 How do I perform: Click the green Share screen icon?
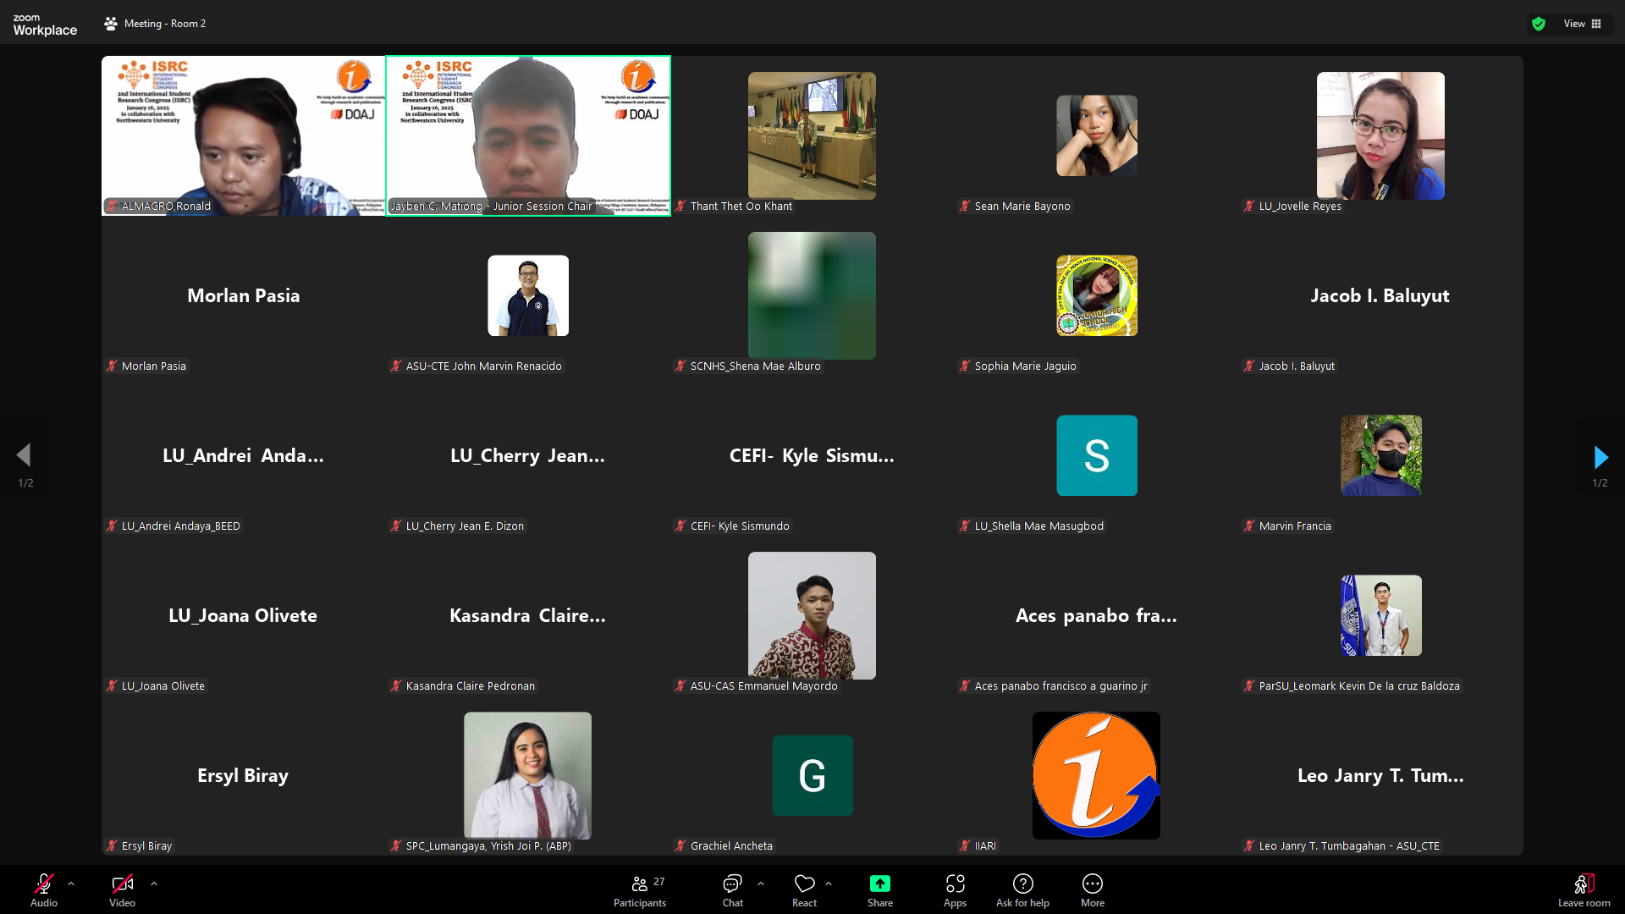[x=879, y=884]
